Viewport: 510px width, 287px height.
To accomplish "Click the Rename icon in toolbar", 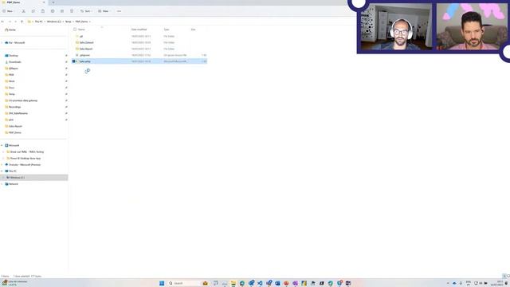I will point(53,11).
